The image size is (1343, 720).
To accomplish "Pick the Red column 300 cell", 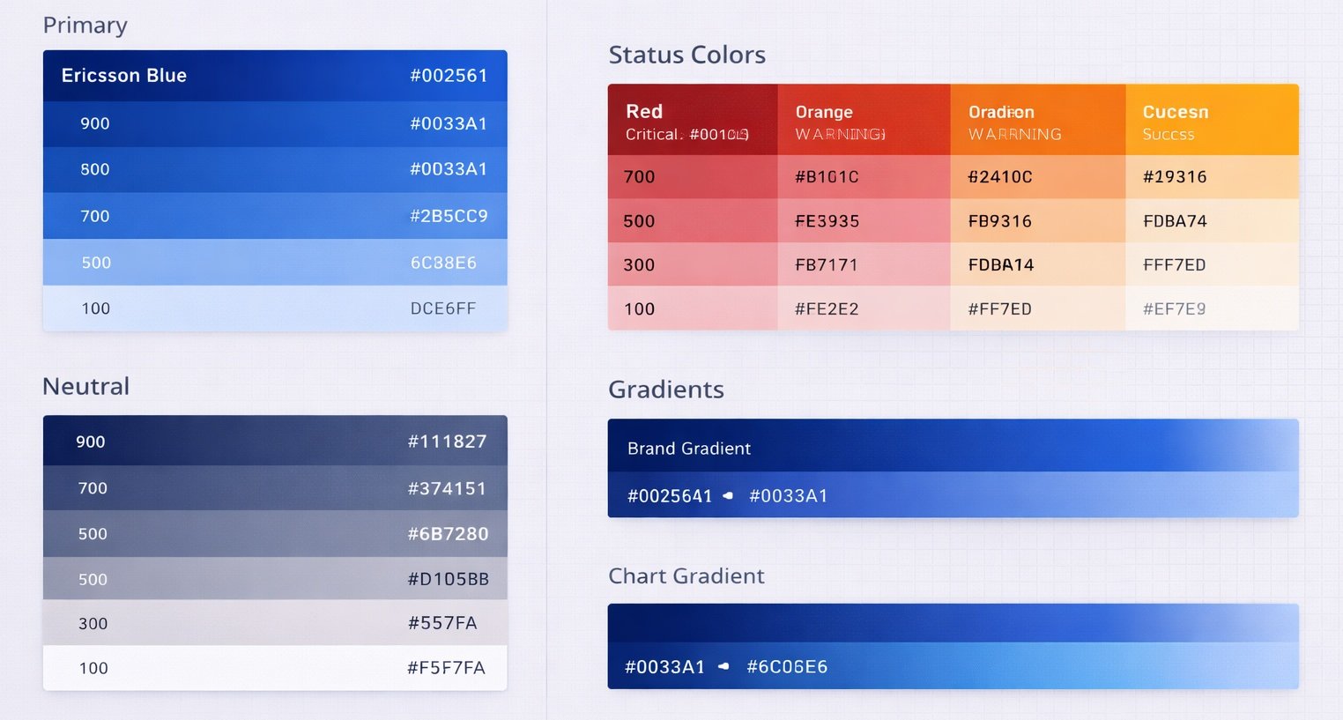I will [693, 264].
